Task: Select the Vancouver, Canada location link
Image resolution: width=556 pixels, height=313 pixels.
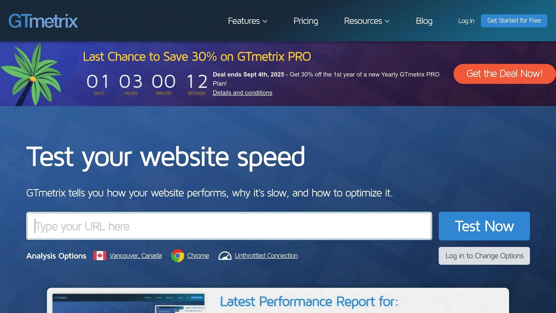Action: pos(135,256)
